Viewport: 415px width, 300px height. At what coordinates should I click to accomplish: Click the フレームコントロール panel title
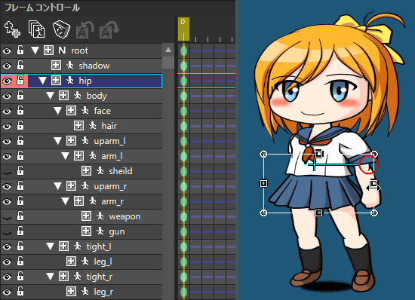tap(42, 8)
